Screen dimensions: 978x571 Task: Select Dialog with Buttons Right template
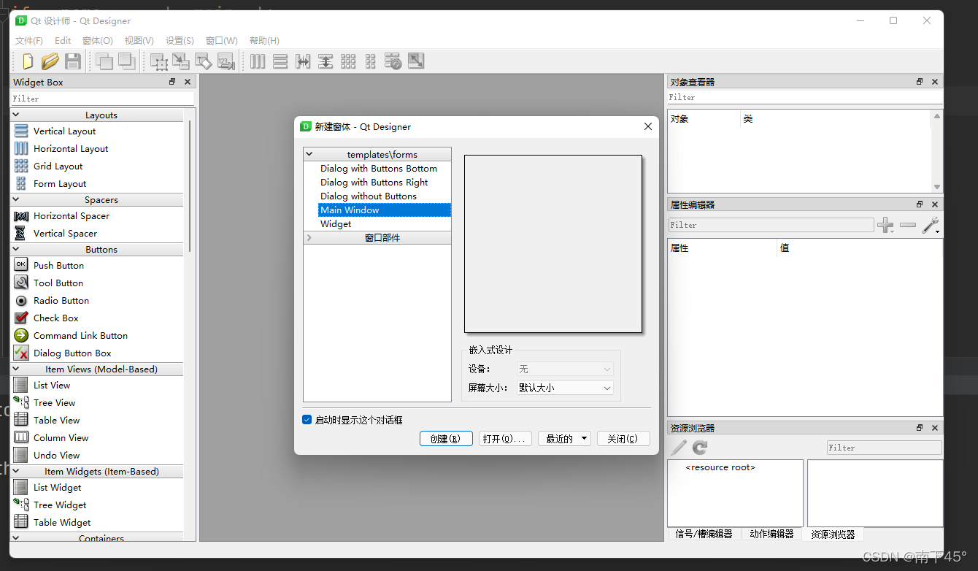click(x=374, y=182)
